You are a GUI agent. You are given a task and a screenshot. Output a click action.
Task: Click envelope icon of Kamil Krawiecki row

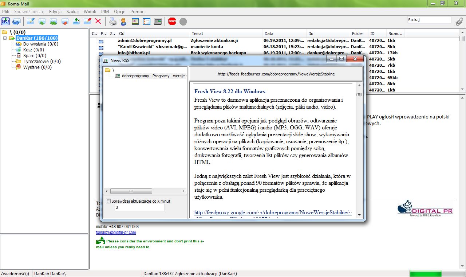[x=101, y=47]
